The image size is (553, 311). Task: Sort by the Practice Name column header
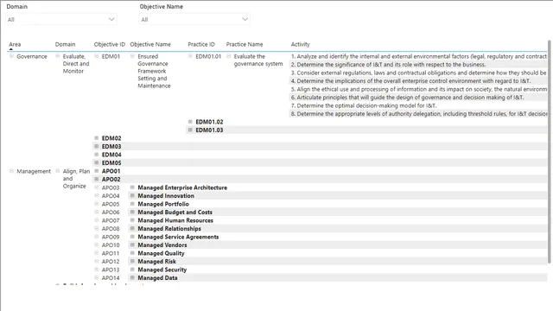pyautogui.click(x=245, y=44)
